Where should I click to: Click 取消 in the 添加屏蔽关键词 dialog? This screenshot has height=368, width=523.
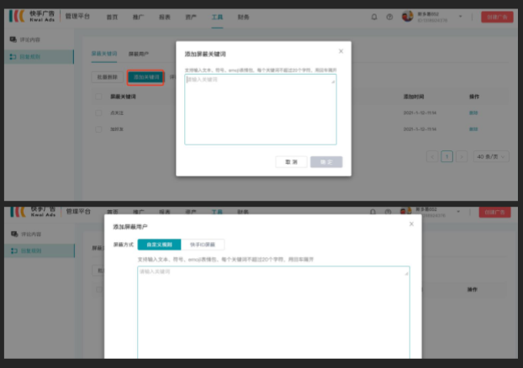coord(291,161)
